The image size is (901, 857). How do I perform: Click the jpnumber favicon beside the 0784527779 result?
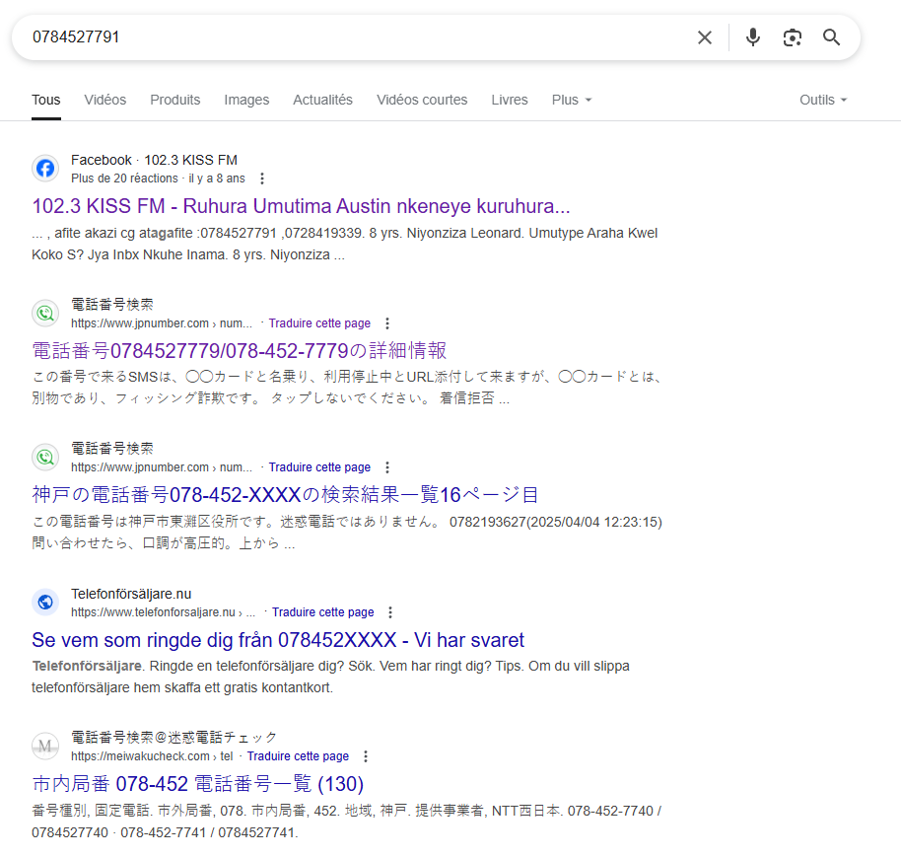pyautogui.click(x=45, y=314)
